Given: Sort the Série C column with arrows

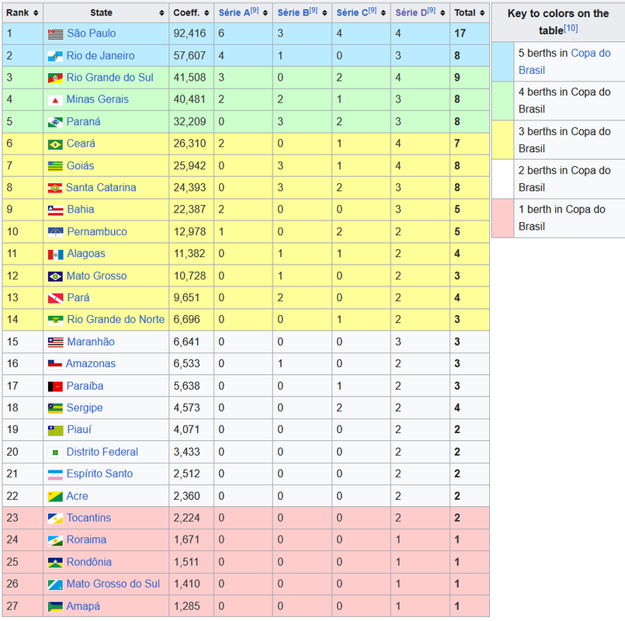Looking at the screenshot, I should [384, 12].
